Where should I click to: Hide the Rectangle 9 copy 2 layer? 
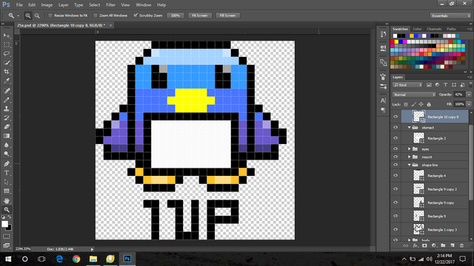tap(395, 189)
